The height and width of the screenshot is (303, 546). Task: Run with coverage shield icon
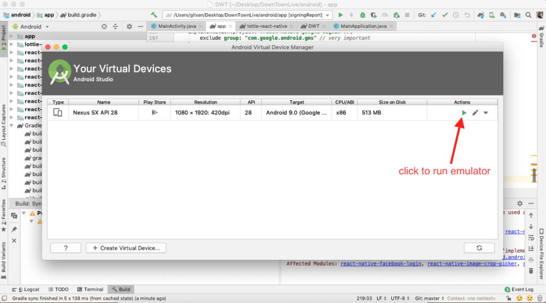374,15
